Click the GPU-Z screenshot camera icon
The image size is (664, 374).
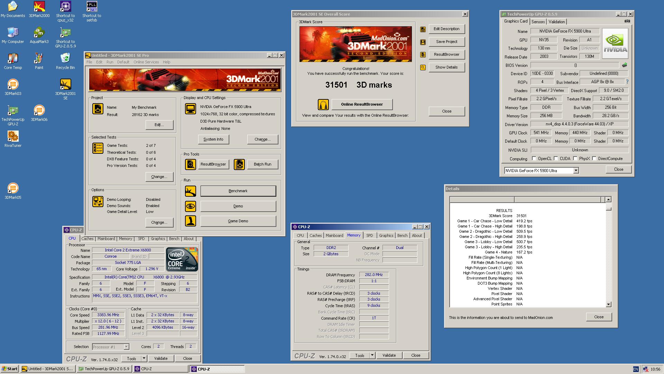coord(627,21)
